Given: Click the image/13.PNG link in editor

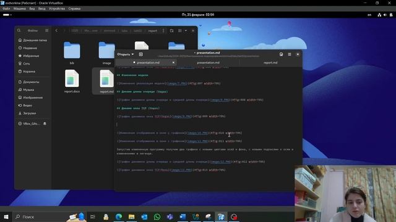Looking at the screenshot, I should (181, 170).
